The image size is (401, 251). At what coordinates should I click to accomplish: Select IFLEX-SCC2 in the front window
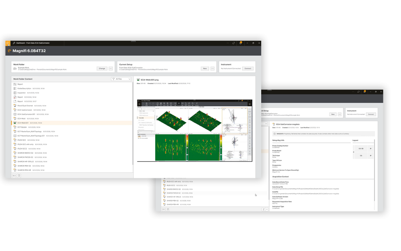[72, 149]
